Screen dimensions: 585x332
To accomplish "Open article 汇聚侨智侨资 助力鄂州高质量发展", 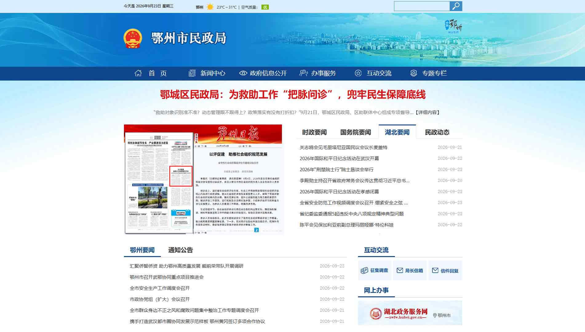I will point(186,266).
